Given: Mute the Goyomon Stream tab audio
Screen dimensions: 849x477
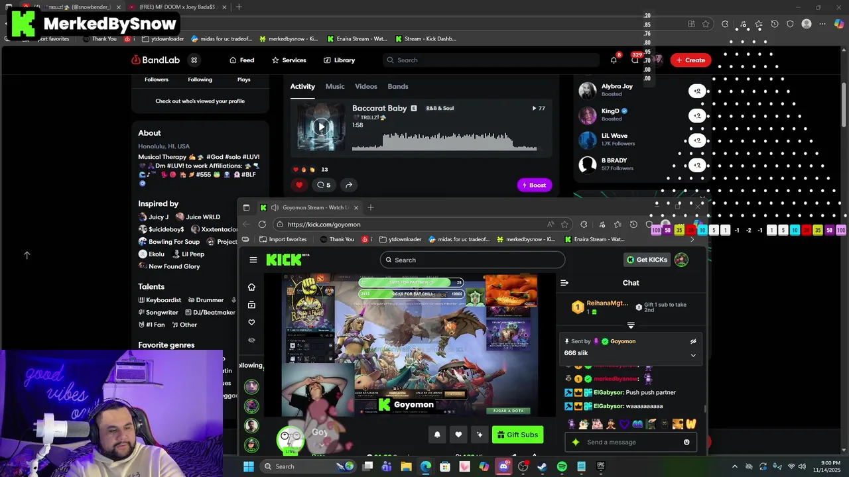Looking at the screenshot, I should [x=275, y=207].
